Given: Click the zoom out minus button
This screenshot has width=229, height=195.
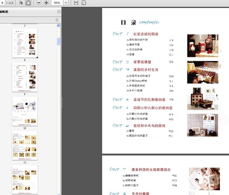Looking at the screenshot, I should (x=39, y=3).
